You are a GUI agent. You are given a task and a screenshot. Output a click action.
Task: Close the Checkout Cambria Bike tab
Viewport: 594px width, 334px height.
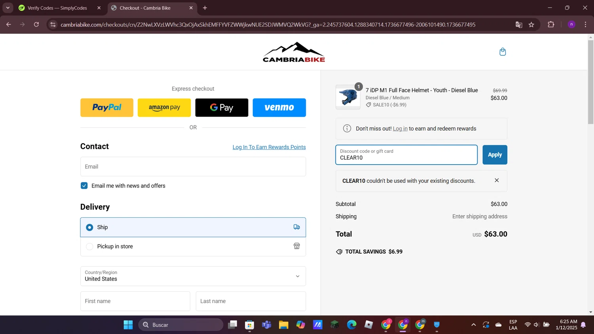pyautogui.click(x=191, y=8)
